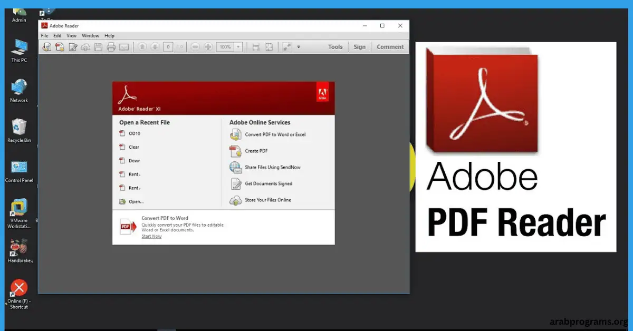Image resolution: width=633 pixels, height=331 pixels.
Task: Open the File menu
Action: 45,36
